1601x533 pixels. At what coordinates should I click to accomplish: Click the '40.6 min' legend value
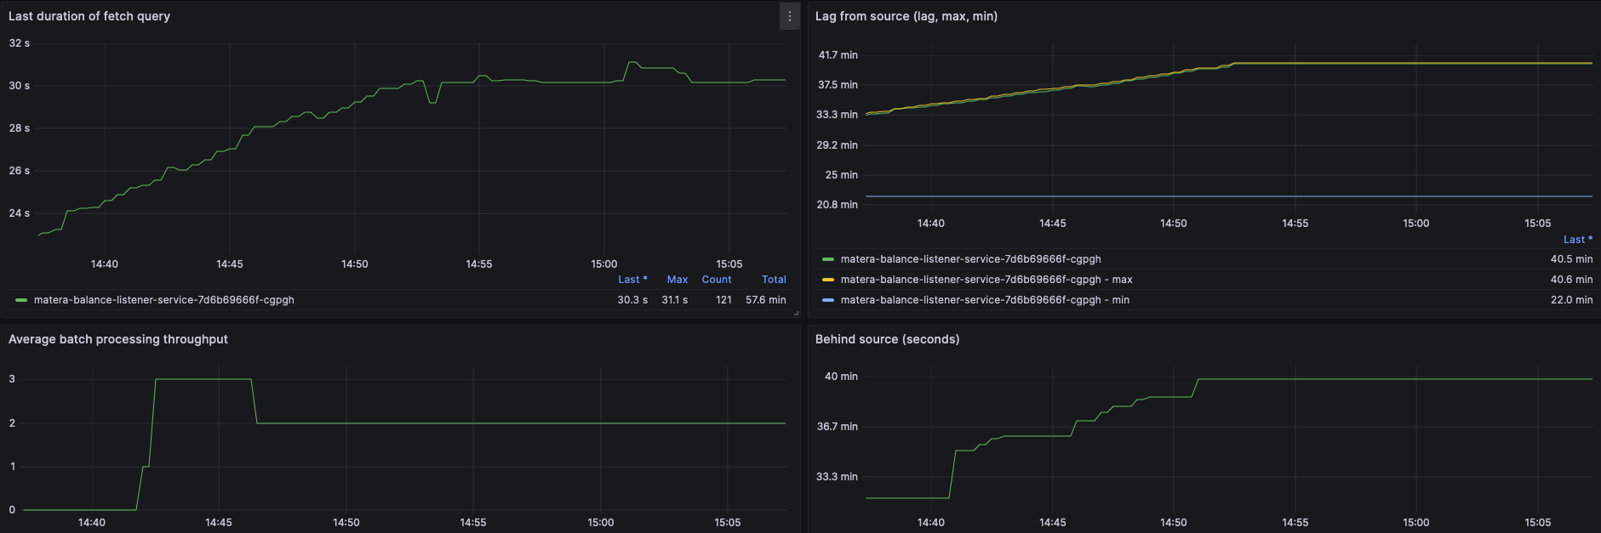pyautogui.click(x=1571, y=280)
